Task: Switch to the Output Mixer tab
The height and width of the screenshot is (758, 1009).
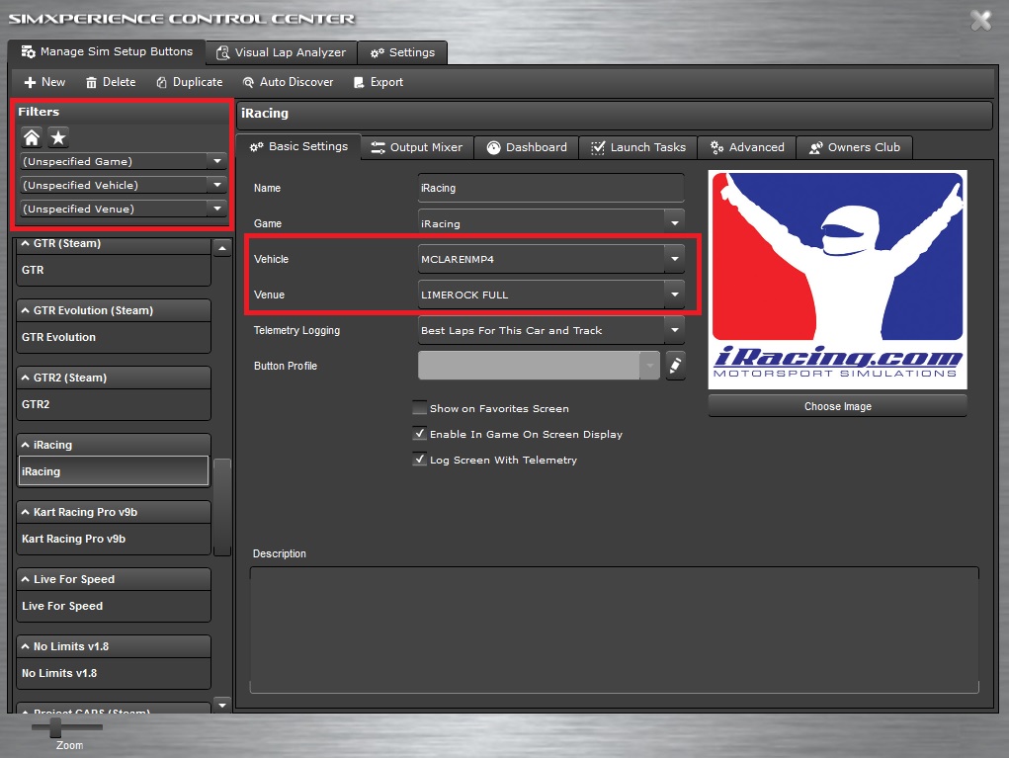Action: point(417,147)
